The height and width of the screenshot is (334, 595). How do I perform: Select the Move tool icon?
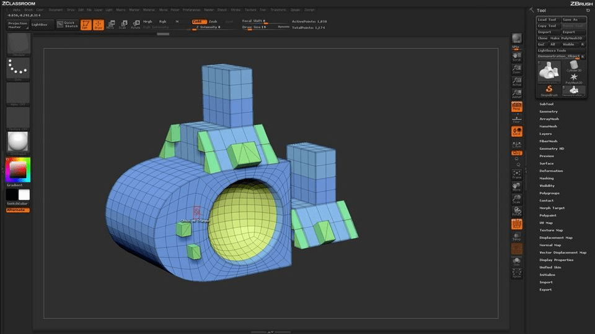[111, 25]
